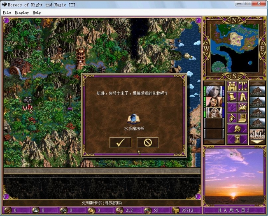This screenshot has height=216, width=268.
Task: Decline the gift with cancel button
Action: click(147, 143)
